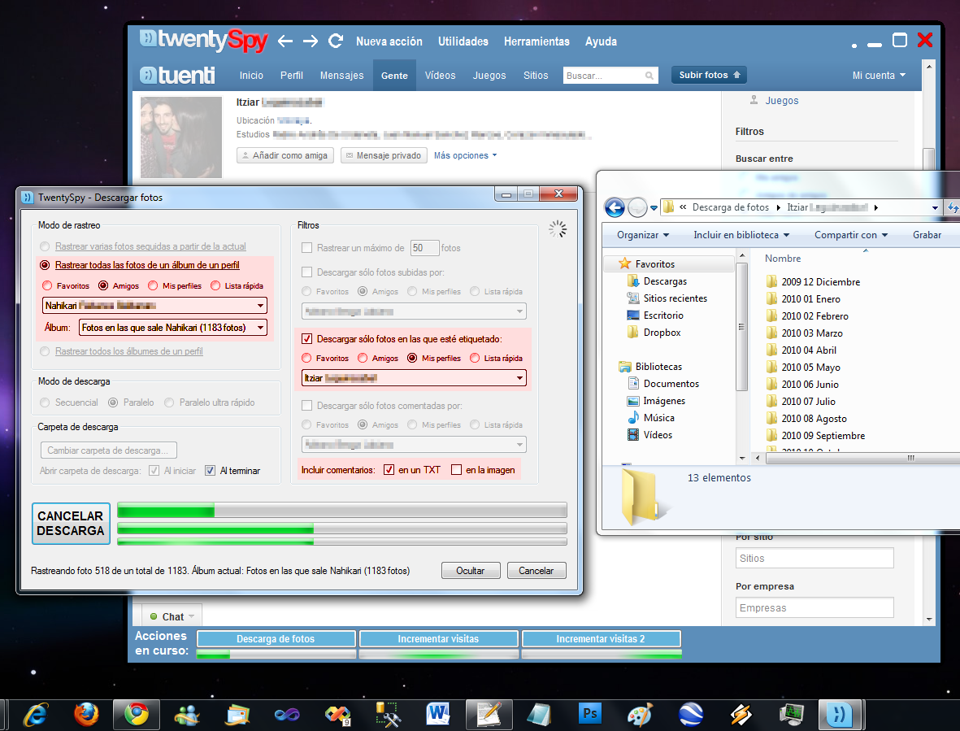Expand Organizar menu in Explorer
The height and width of the screenshot is (731, 960).
pyautogui.click(x=643, y=235)
